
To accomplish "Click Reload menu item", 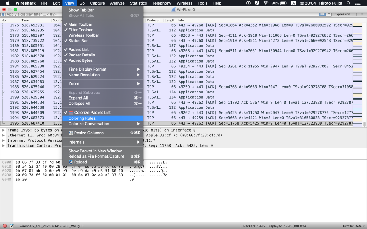I will (103, 162).
